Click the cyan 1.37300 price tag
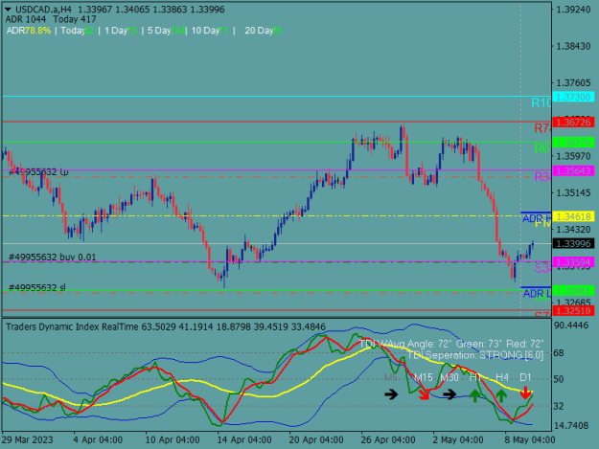The image size is (599, 449). (573, 97)
